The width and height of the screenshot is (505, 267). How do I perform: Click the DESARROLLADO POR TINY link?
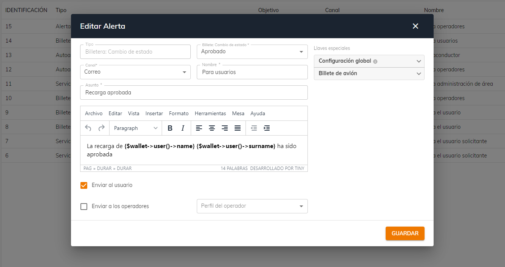pyautogui.click(x=277, y=168)
